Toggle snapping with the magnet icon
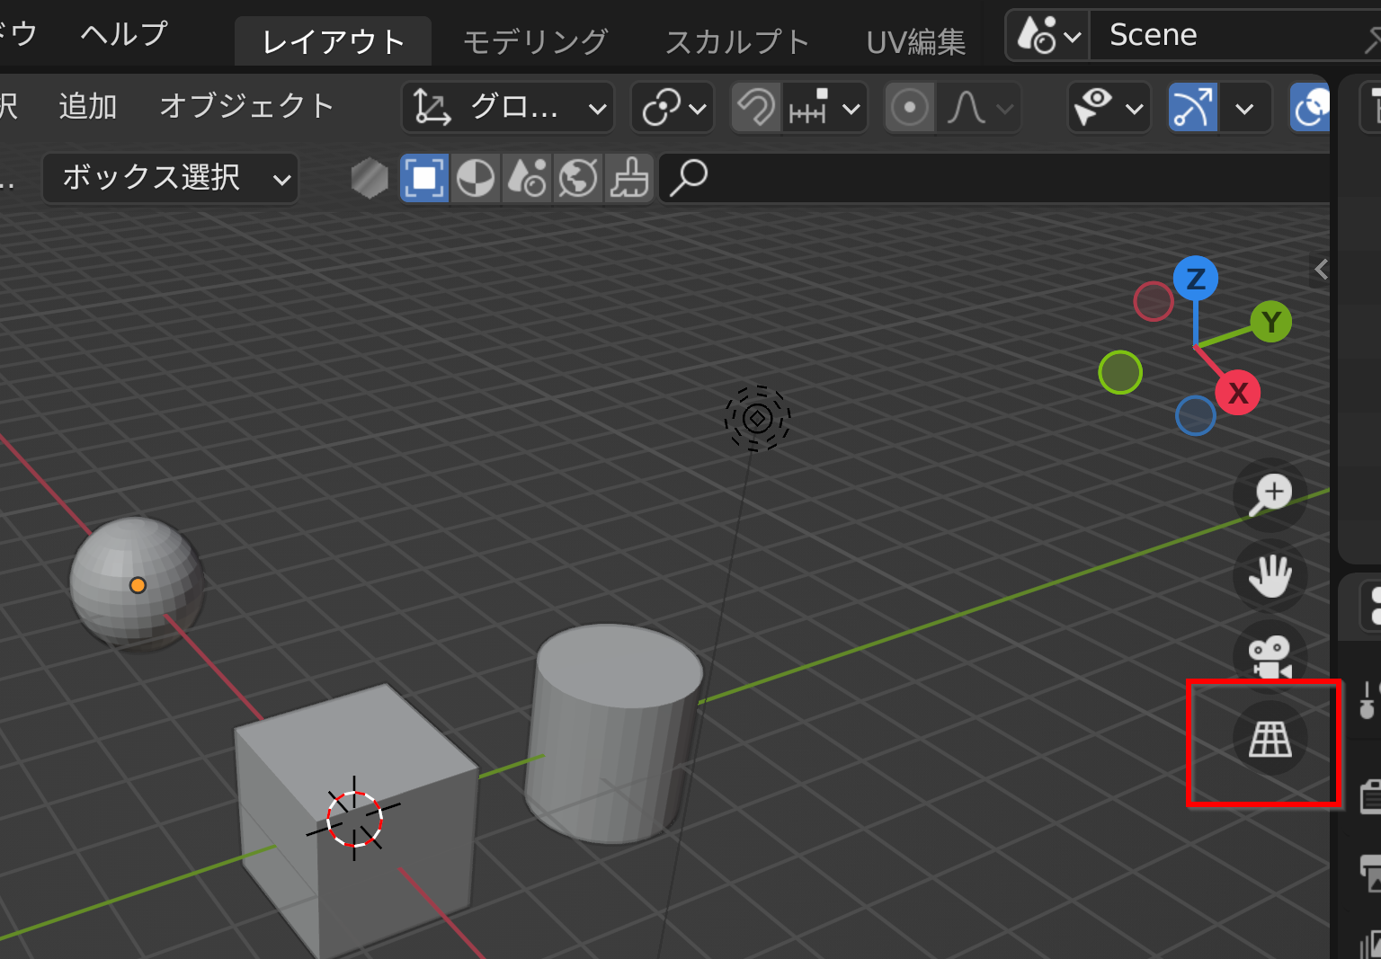Image resolution: width=1381 pixels, height=959 pixels. [756, 109]
